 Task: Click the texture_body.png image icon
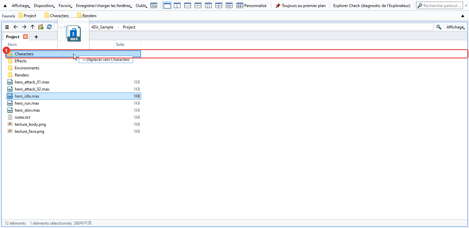click(10, 124)
